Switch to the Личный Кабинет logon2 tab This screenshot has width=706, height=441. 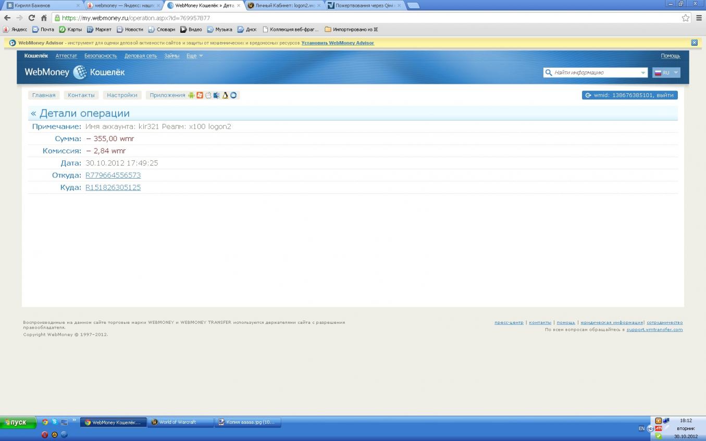point(284,5)
